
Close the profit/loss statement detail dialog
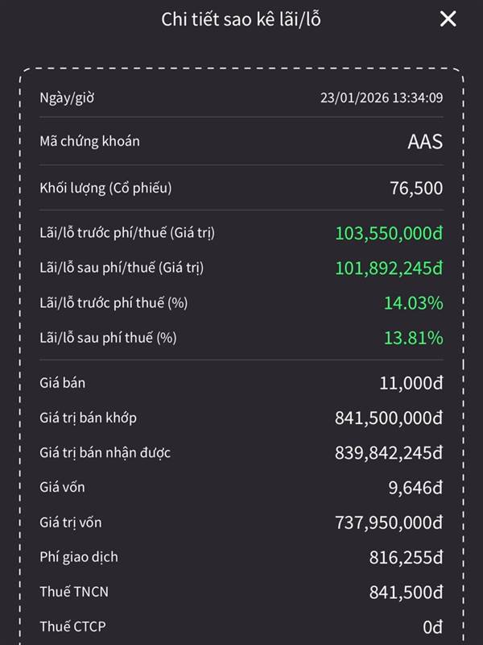[x=448, y=19]
